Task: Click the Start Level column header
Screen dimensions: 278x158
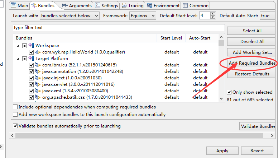Action: point(171,38)
